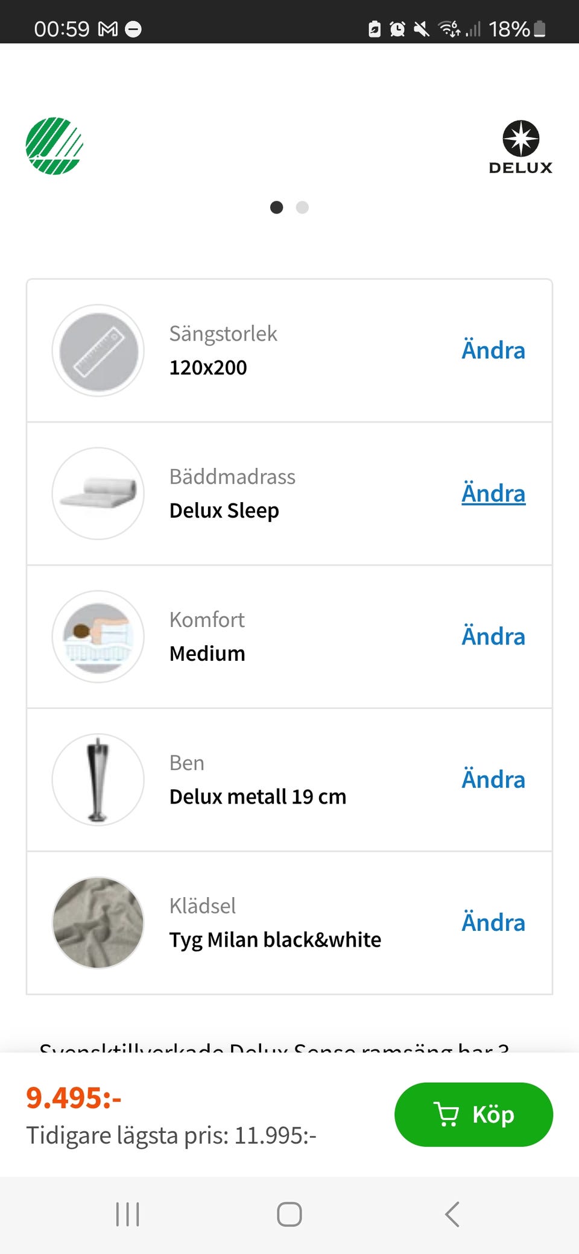Tap the 9.495:- price text
Image resolution: width=579 pixels, height=1254 pixels.
74,1098
